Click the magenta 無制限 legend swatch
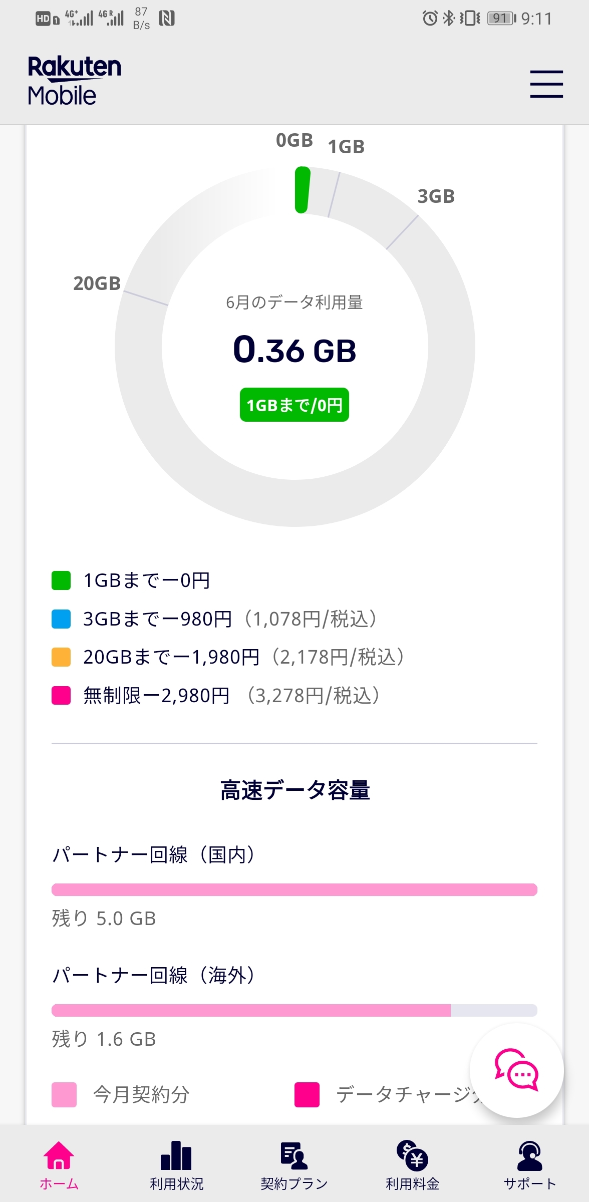This screenshot has width=589, height=1202. point(61,696)
